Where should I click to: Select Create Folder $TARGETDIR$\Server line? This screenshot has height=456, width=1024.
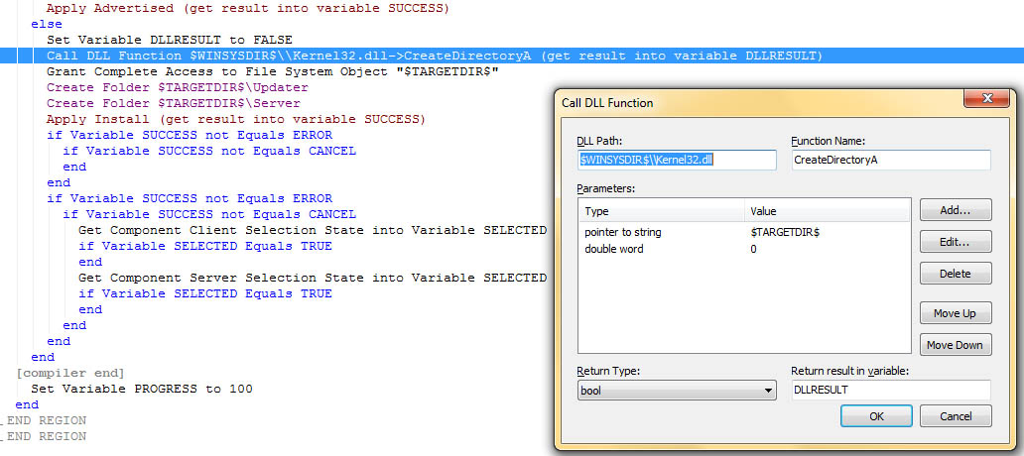coord(173,103)
